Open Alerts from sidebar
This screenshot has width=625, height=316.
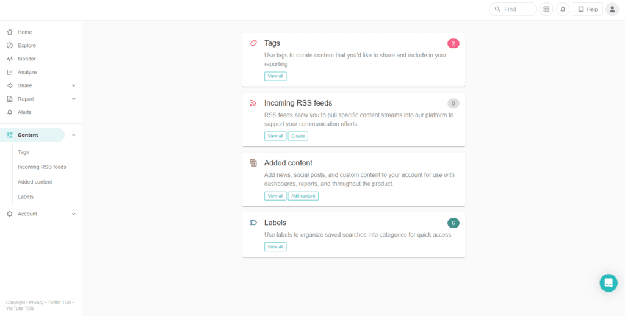coord(24,112)
